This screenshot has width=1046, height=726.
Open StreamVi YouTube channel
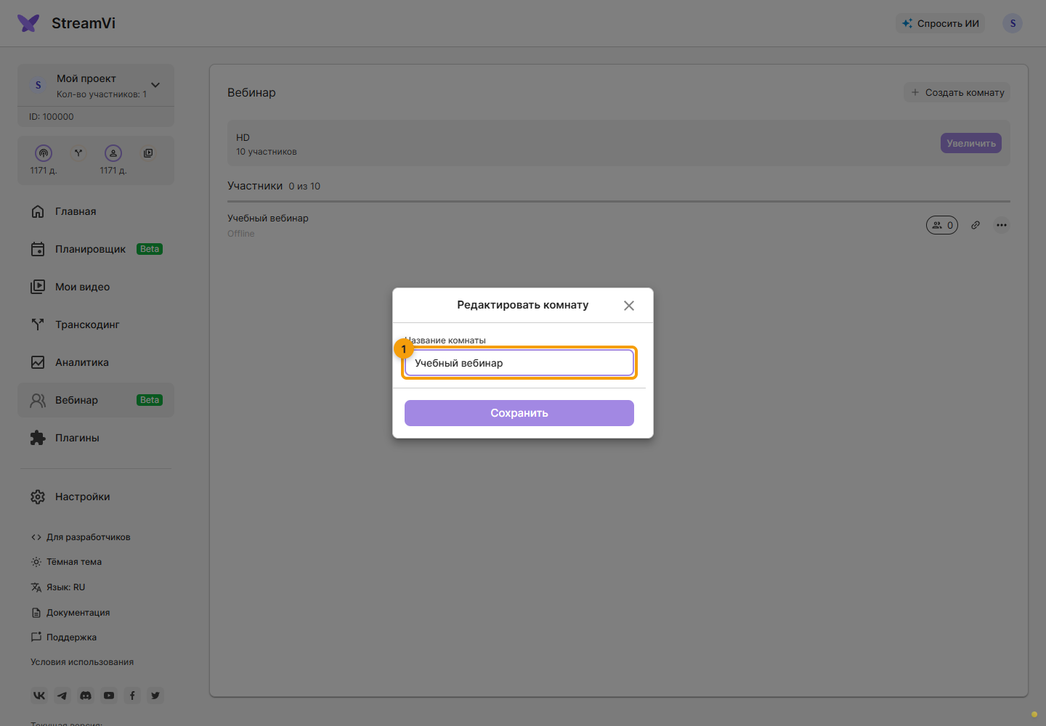[109, 696]
